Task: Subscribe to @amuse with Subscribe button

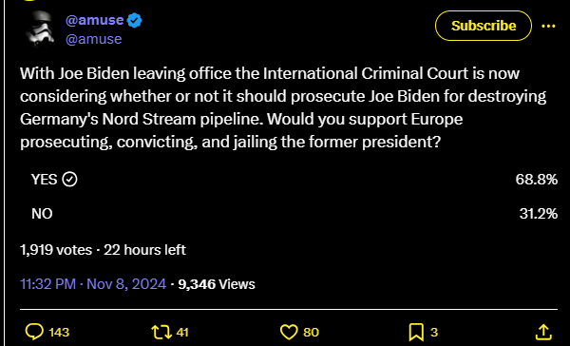Action: tap(484, 26)
